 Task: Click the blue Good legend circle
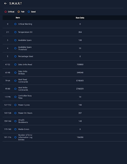pos(29,12)
